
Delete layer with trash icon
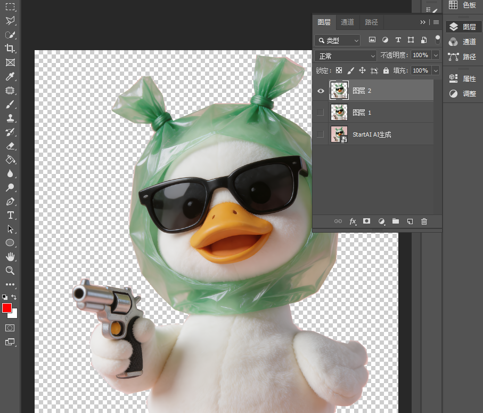tap(424, 221)
